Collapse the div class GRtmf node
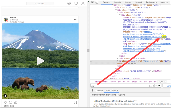The width and height of the screenshot is (171, 108). coord(118,12)
